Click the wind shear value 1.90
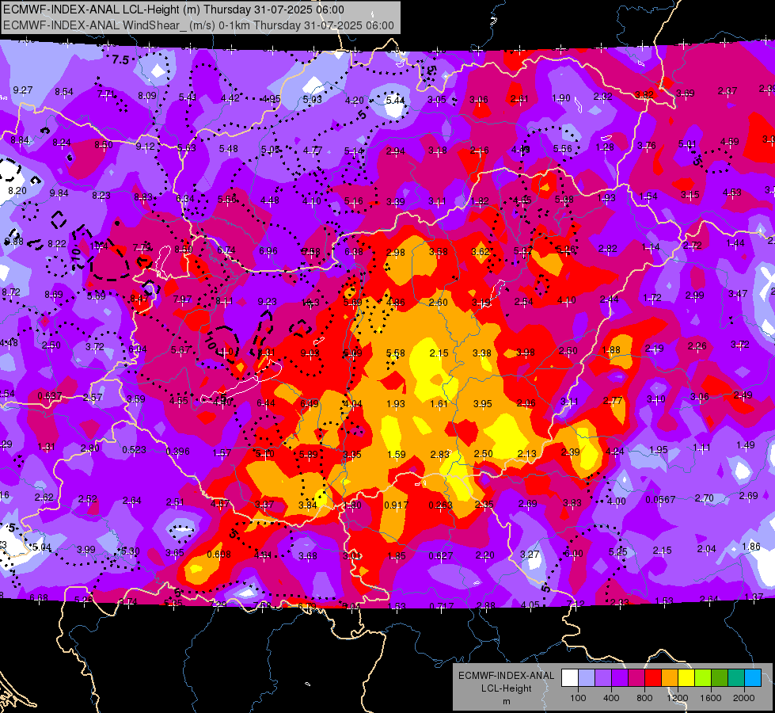This screenshot has height=713, width=775. point(561,98)
